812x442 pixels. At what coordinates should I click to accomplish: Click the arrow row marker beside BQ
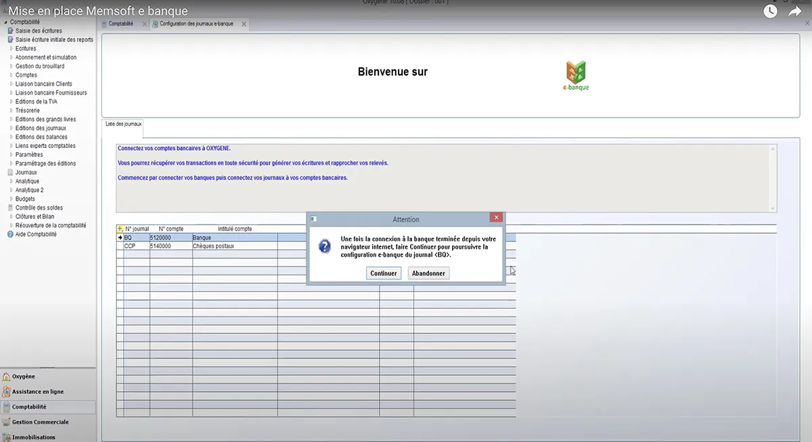120,238
